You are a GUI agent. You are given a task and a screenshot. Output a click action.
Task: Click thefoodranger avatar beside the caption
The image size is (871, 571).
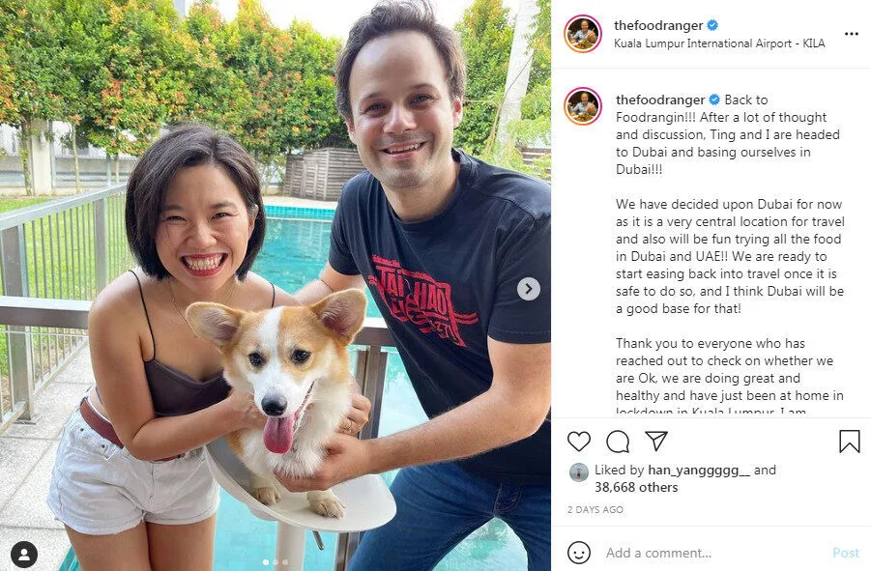pos(583,106)
